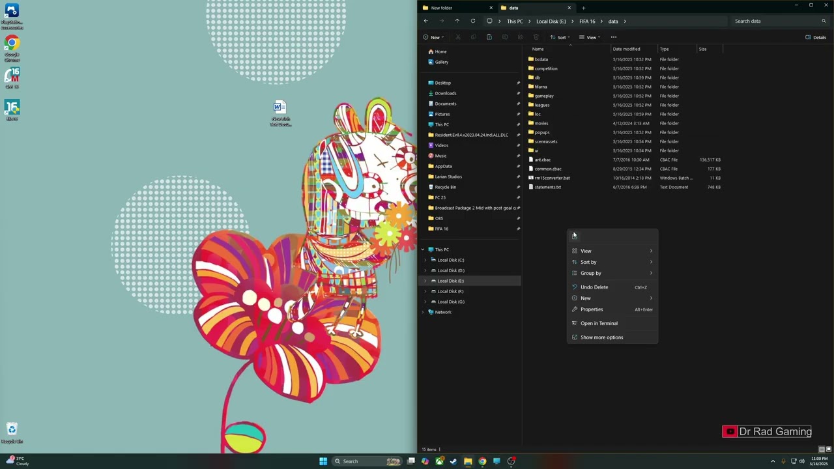Switch to the New folder tab
Viewport: 834px width, 469px height.
[457, 8]
